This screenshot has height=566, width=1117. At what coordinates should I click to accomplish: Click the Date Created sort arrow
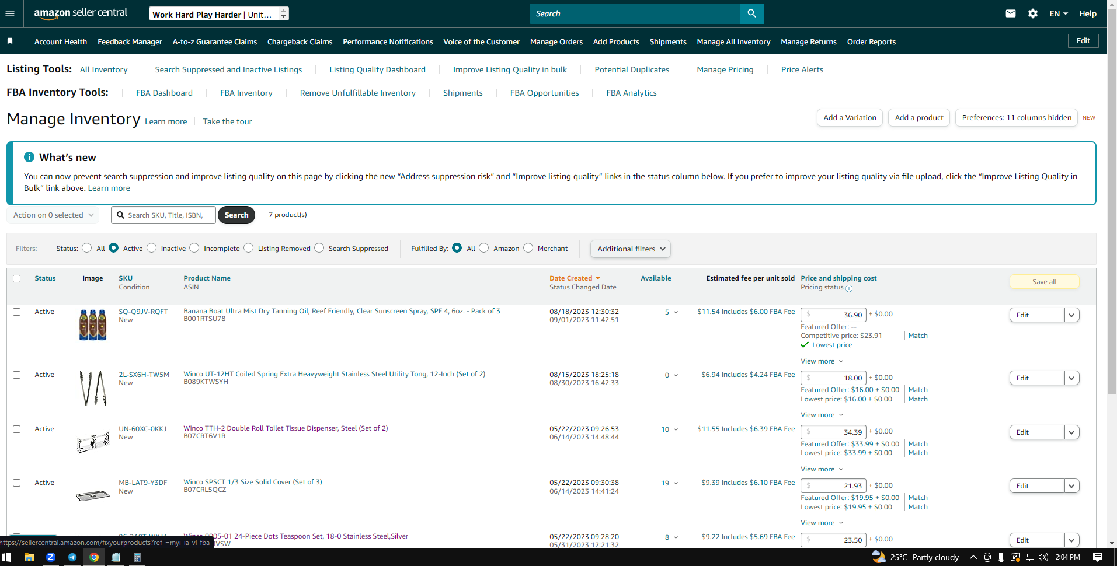pyautogui.click(x=598, y=278)
